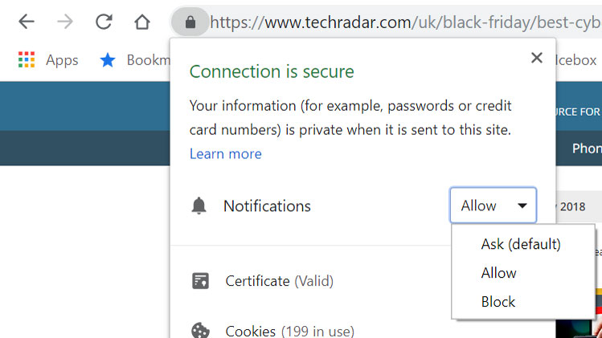Screen dimensions: 602x338
Task: Close the site information popup
Action: coord(536,58)
